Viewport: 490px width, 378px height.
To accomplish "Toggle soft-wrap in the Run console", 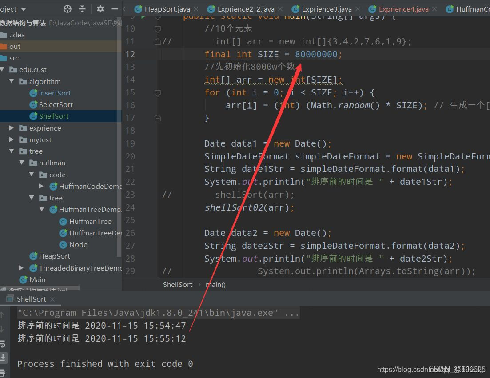I will click(x=3, y=344).
